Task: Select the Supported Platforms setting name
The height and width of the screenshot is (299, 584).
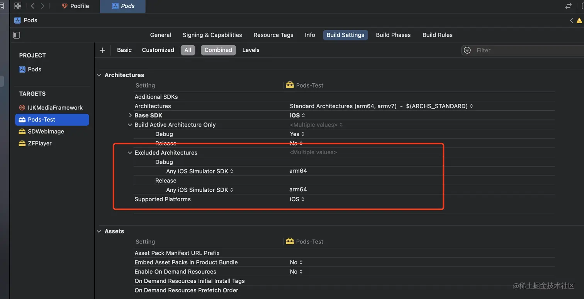Action: pyautogui.click(x=163, y=199)
